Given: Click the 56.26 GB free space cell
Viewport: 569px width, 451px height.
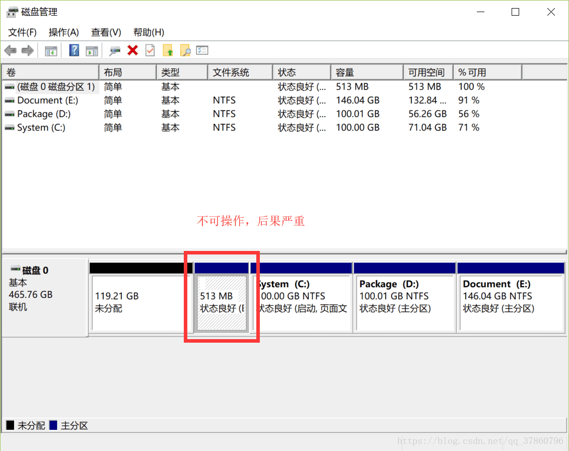Looking at the screenshot, I should [x=428, y=114].
